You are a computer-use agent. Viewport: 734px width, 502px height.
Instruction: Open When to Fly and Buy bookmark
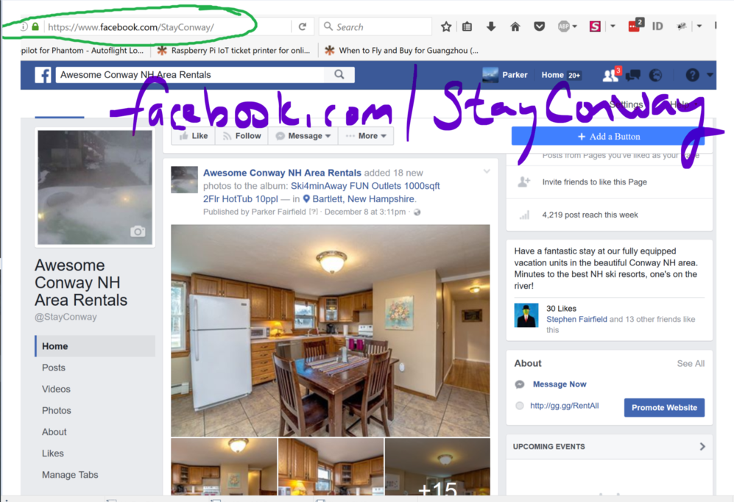402,51
